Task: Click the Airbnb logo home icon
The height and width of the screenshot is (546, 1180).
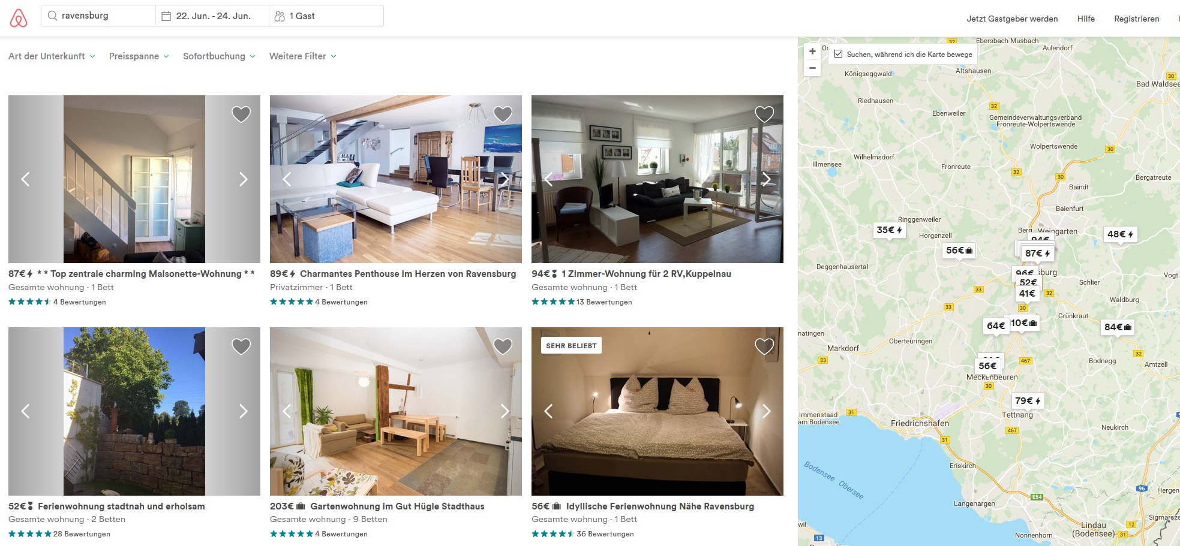Action: click(19, 18)
